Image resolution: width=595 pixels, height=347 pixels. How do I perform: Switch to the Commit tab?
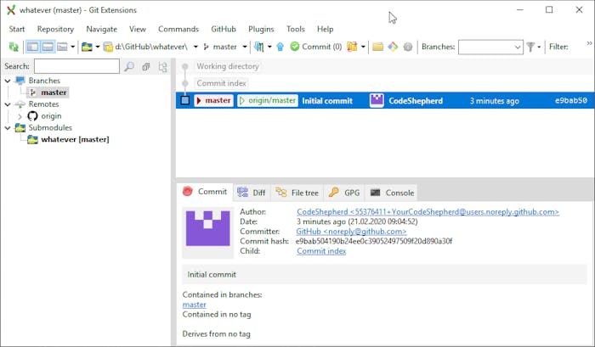tap(206, 192)
